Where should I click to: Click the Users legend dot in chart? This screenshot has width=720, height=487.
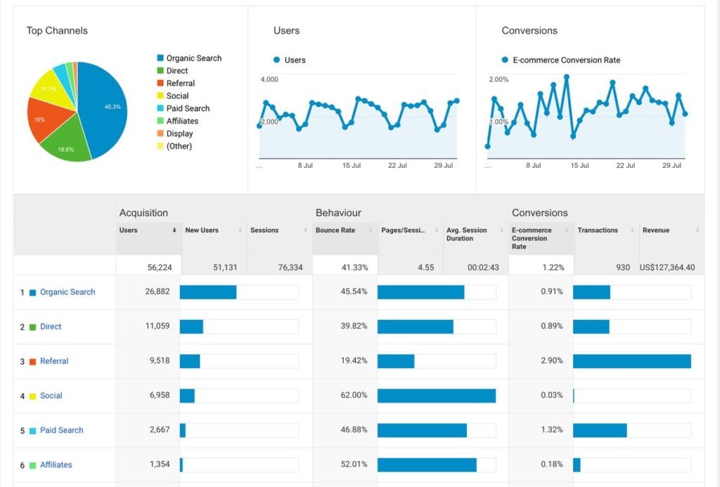coord(277,60)
